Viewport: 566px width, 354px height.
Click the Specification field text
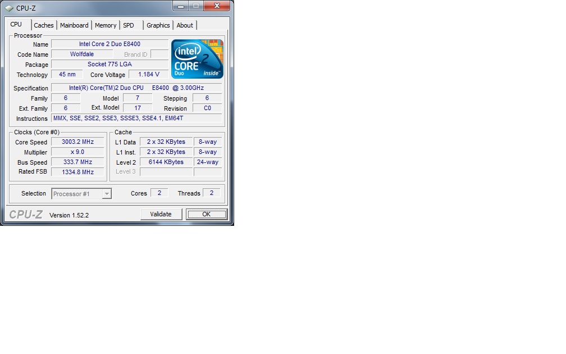click(136, 88)
